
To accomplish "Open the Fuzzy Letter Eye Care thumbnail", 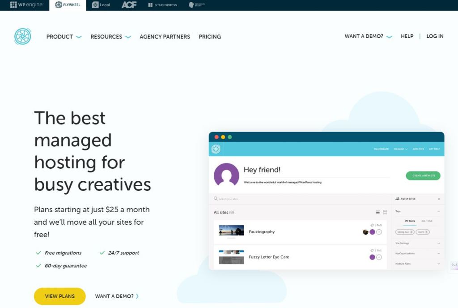I will (x=231, y=257).
